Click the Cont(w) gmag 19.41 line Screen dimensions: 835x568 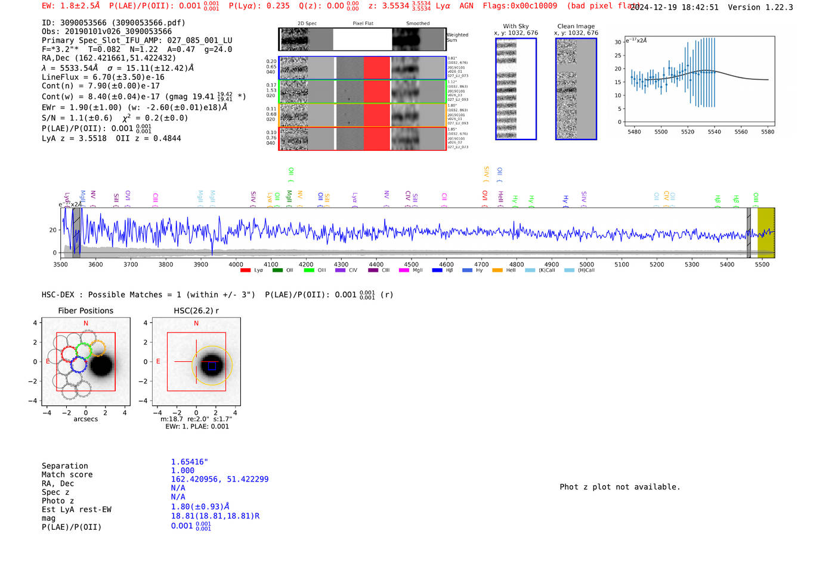coord(144,96)
